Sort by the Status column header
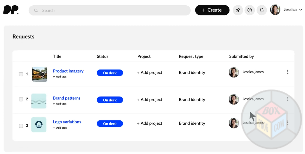The image size is (305, 154). [103, 56]
